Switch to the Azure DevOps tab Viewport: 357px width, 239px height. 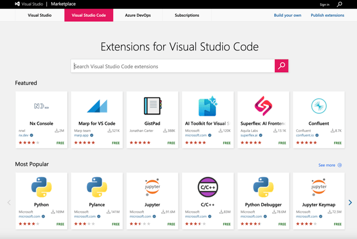(138, 15)
